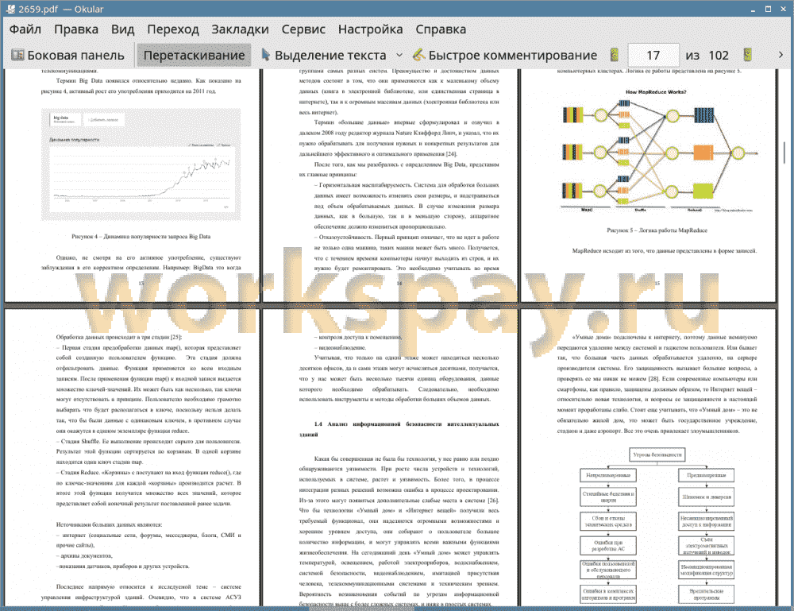Viewport: 794px width, 611px height.
Task: Click caption 'Рисунок 5 – Логика работы MapReduce'
Action: (657, 230)
